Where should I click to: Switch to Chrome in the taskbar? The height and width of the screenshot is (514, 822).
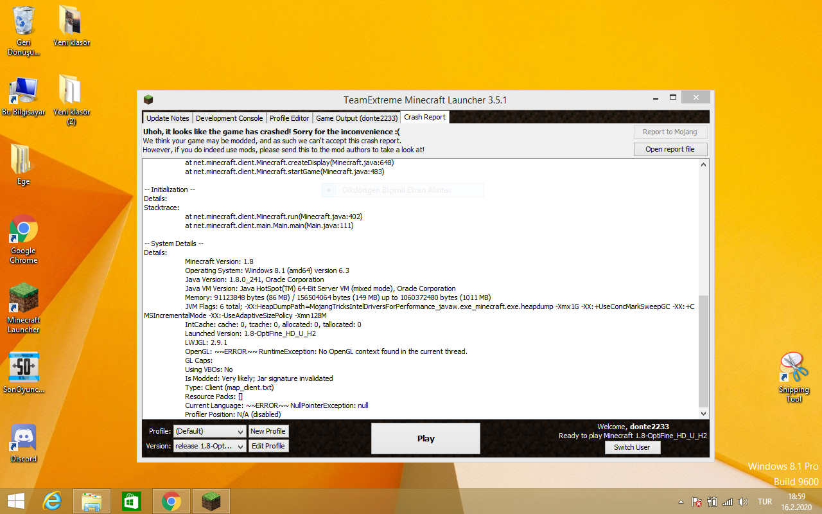coord(171,501)
